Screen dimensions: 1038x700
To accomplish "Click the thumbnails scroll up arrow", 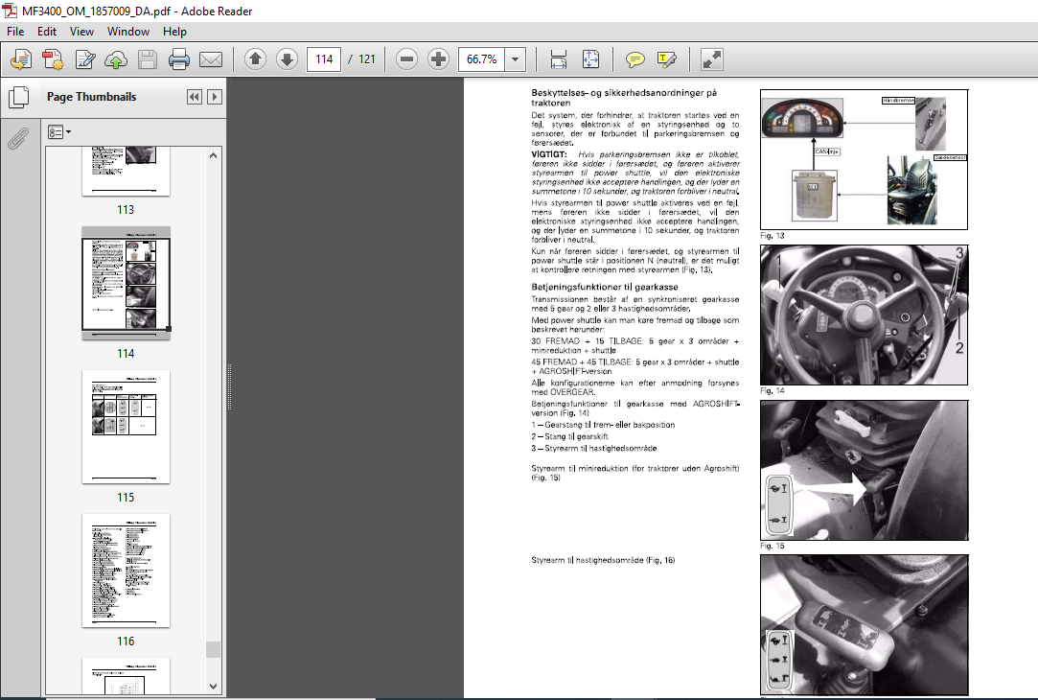I will pyautogui.click(x=213, y=155).
